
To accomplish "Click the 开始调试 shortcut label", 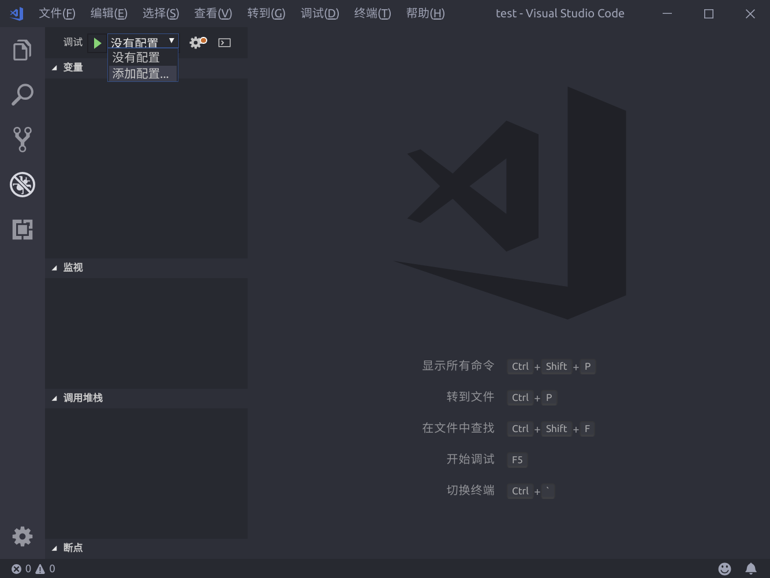I will (x=470, y=459).
